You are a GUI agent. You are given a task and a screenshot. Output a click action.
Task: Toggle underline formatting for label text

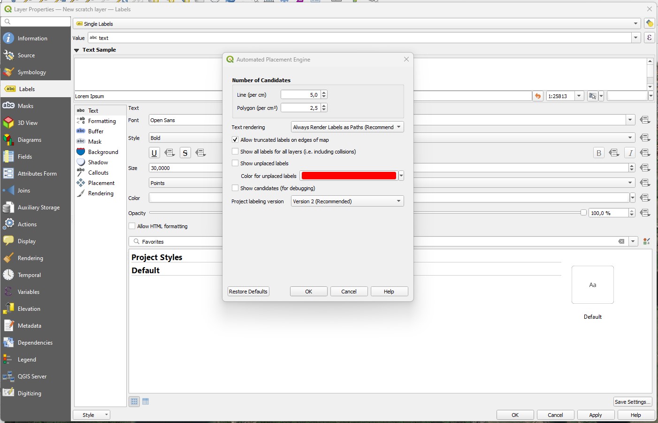point(154,153)
